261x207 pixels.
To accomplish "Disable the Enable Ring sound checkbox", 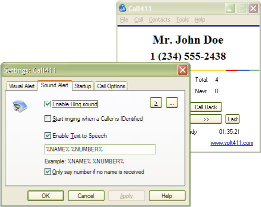I will (x=47, y=104).
